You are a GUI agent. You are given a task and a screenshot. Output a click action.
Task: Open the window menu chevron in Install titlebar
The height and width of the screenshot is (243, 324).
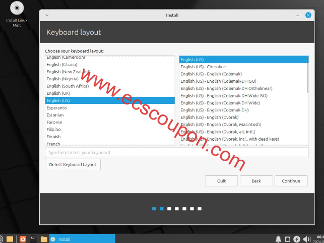click(47, 15)
